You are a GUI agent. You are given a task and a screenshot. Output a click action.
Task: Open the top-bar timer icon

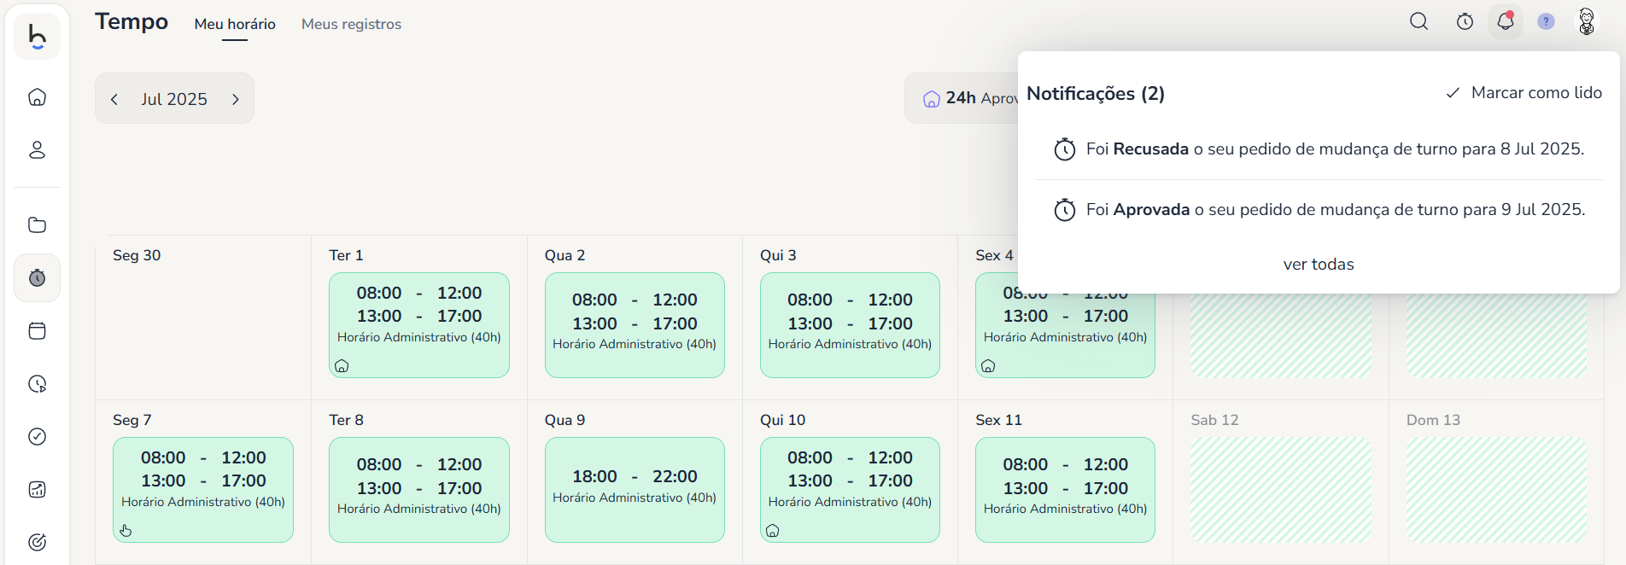point(1465,21)
